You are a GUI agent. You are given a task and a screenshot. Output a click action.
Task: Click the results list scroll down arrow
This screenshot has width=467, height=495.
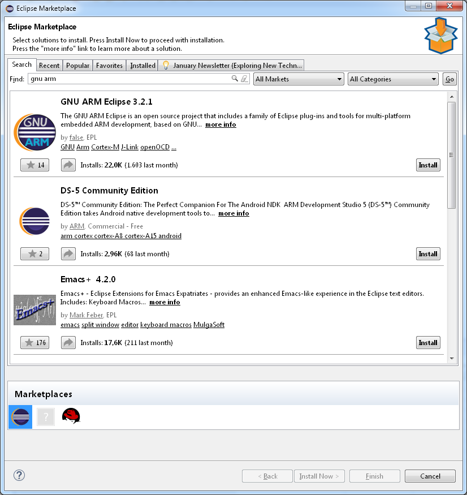[x=451, y=358]
